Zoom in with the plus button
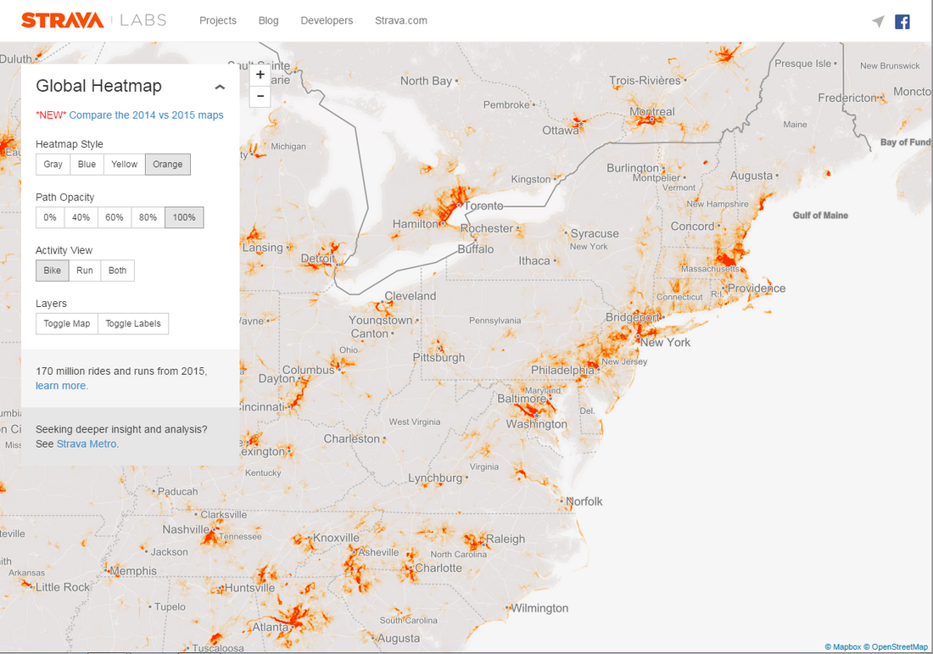 point(260,75)
